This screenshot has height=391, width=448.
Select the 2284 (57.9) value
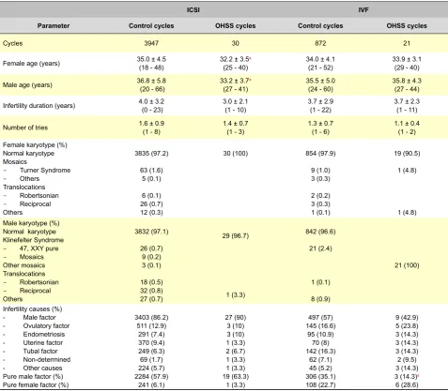151,377
